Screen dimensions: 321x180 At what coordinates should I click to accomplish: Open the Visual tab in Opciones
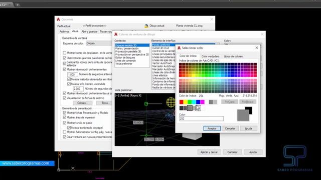coord(75,31)
